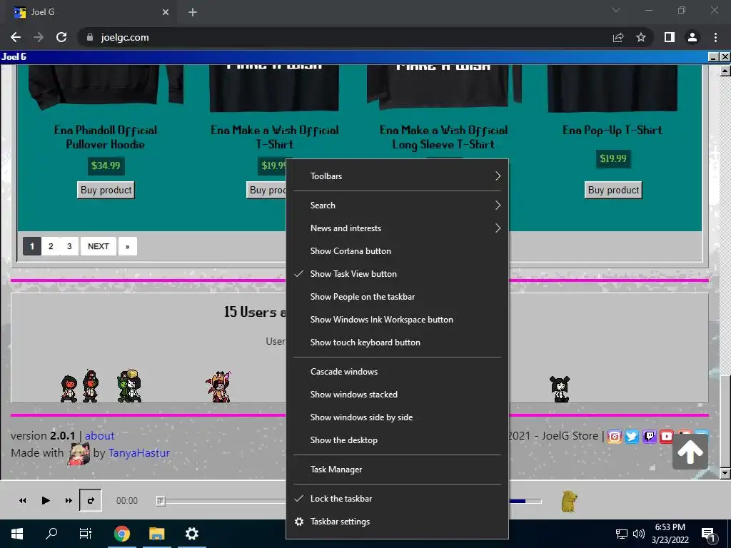
Task: Open the TanyaHastur link
Action: [x=139, y=453]
